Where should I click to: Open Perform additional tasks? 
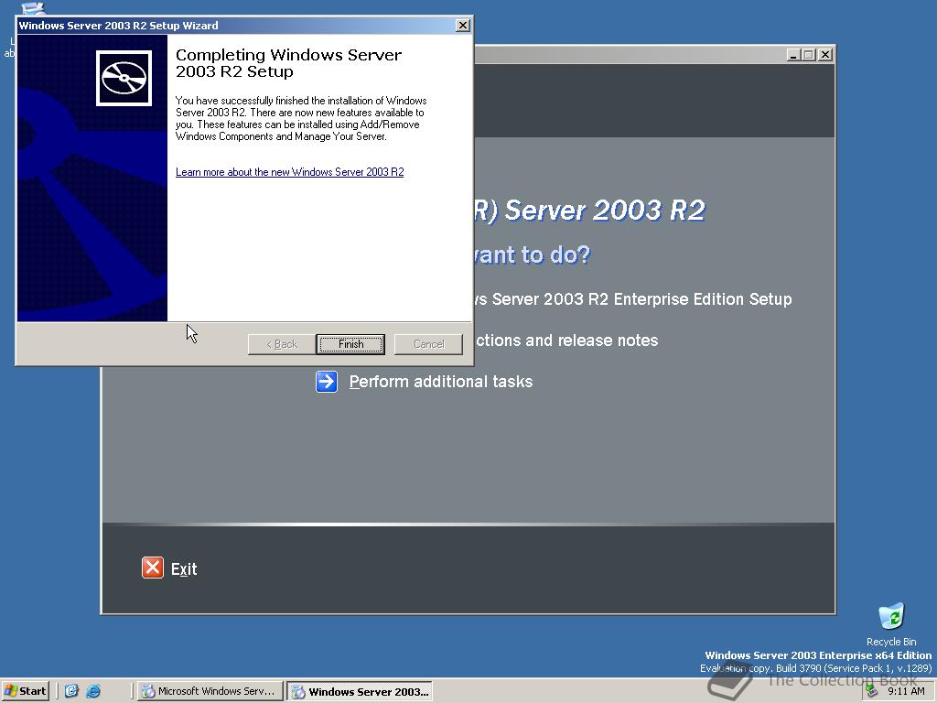coord(441,382)
